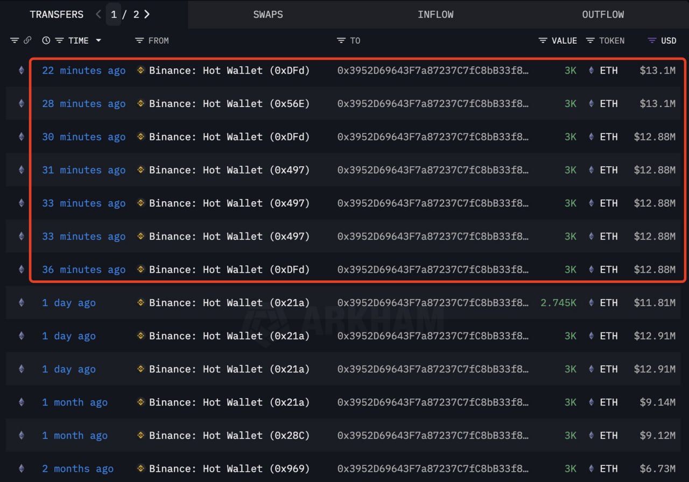Viewport: 689px width, 482px height.
Task: Open the FROM column filter
Action: click(x=139, y=40)
